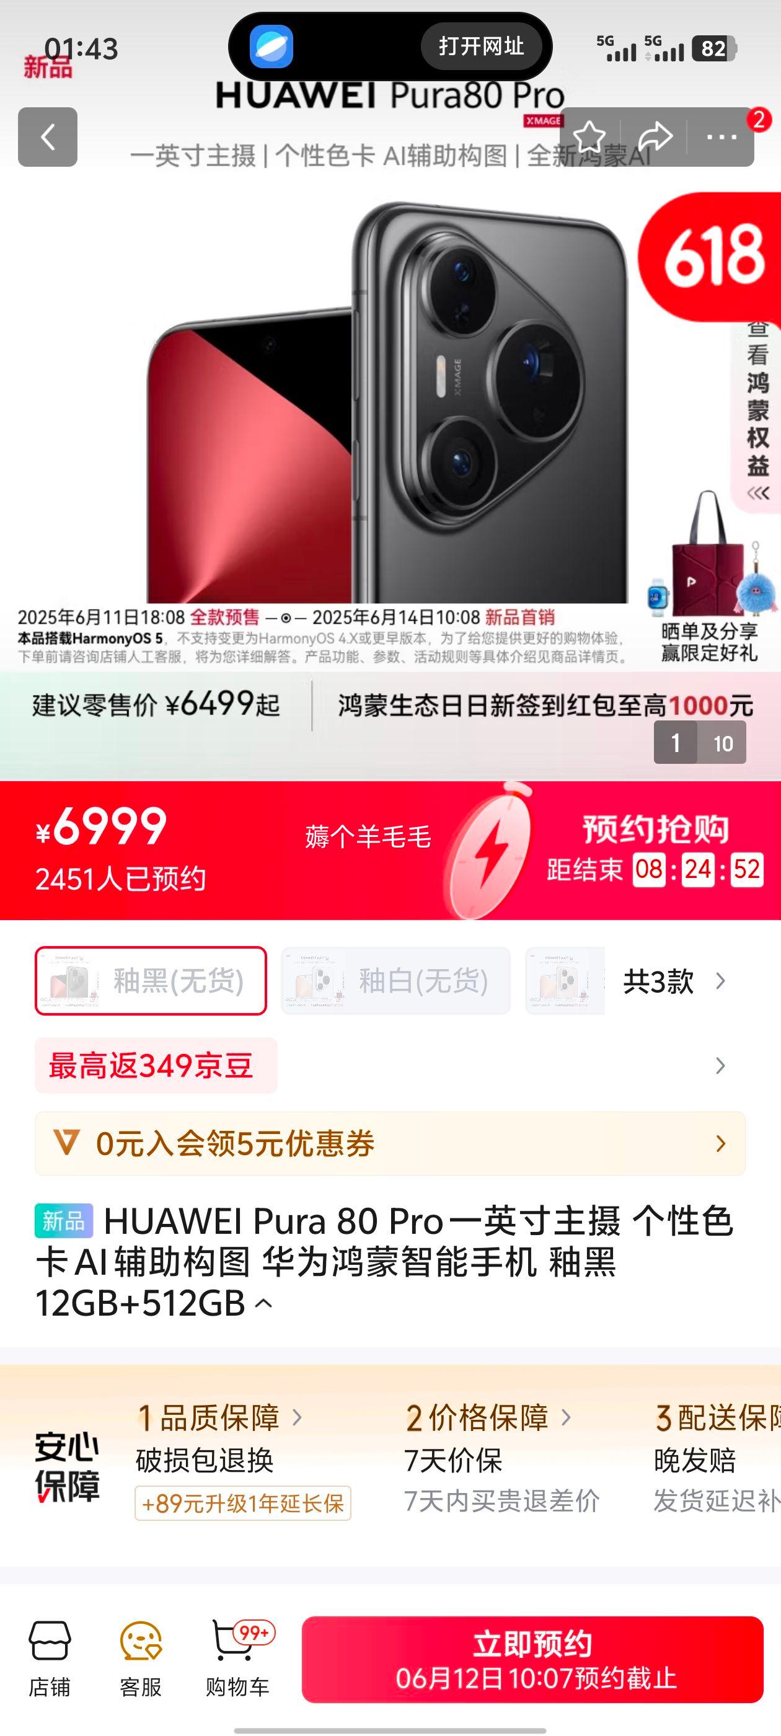Image resolution: width=781 pixels, height=1736 pixels.
Task: Select the 釉黑 color variant
Action: (151, 981)
